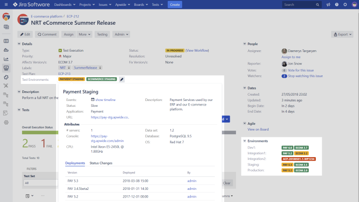Image resolution: width=359 pixels, height=202 pixels.
Task: Click the search magnifier icon
Action: coord(318,4)
